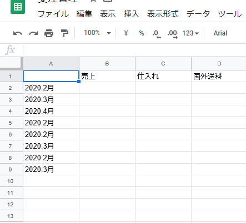
Task: Click the select-all corner box
Action: coord(11,63)
